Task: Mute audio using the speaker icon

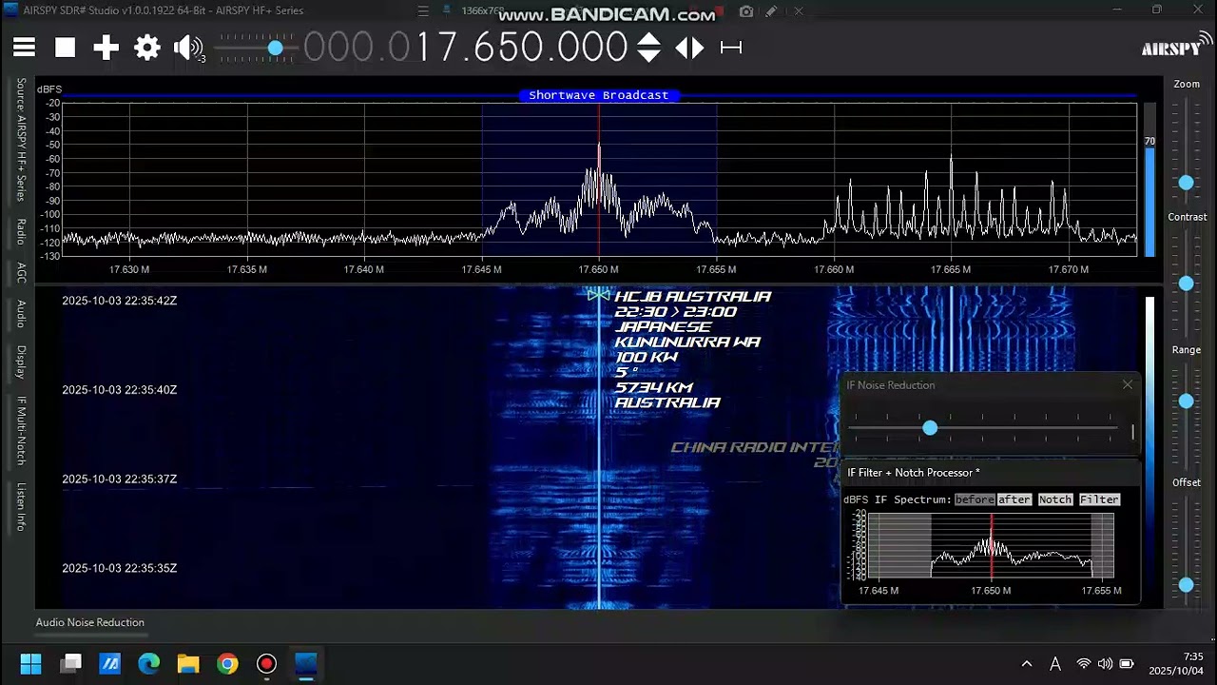Action: (x=188, y=48)
